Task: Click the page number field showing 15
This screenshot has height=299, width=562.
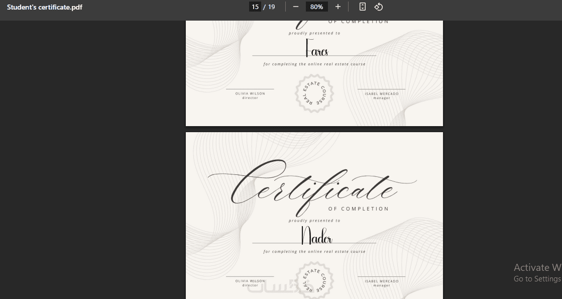Action: pyautogui.click(x=255, y=7)
